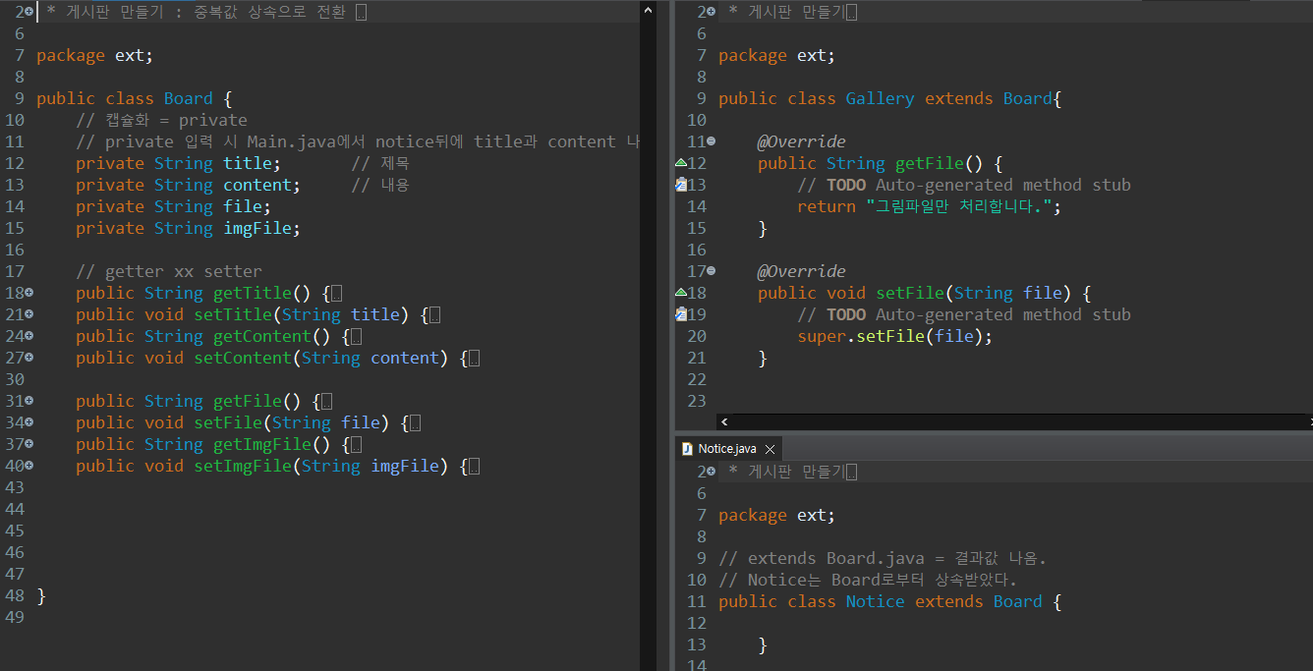Click the comment "// extends Board.java = 결과값 나옴."
The height and width of the screenshot is (671, 1313).
tap(883, 558)
